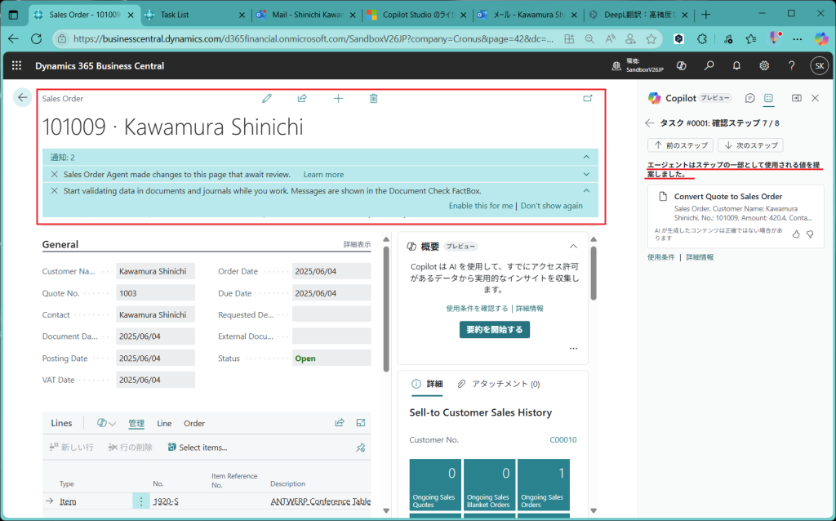Dismiss the Start validating data notification

pyautogui.click(x=55, y=190)
